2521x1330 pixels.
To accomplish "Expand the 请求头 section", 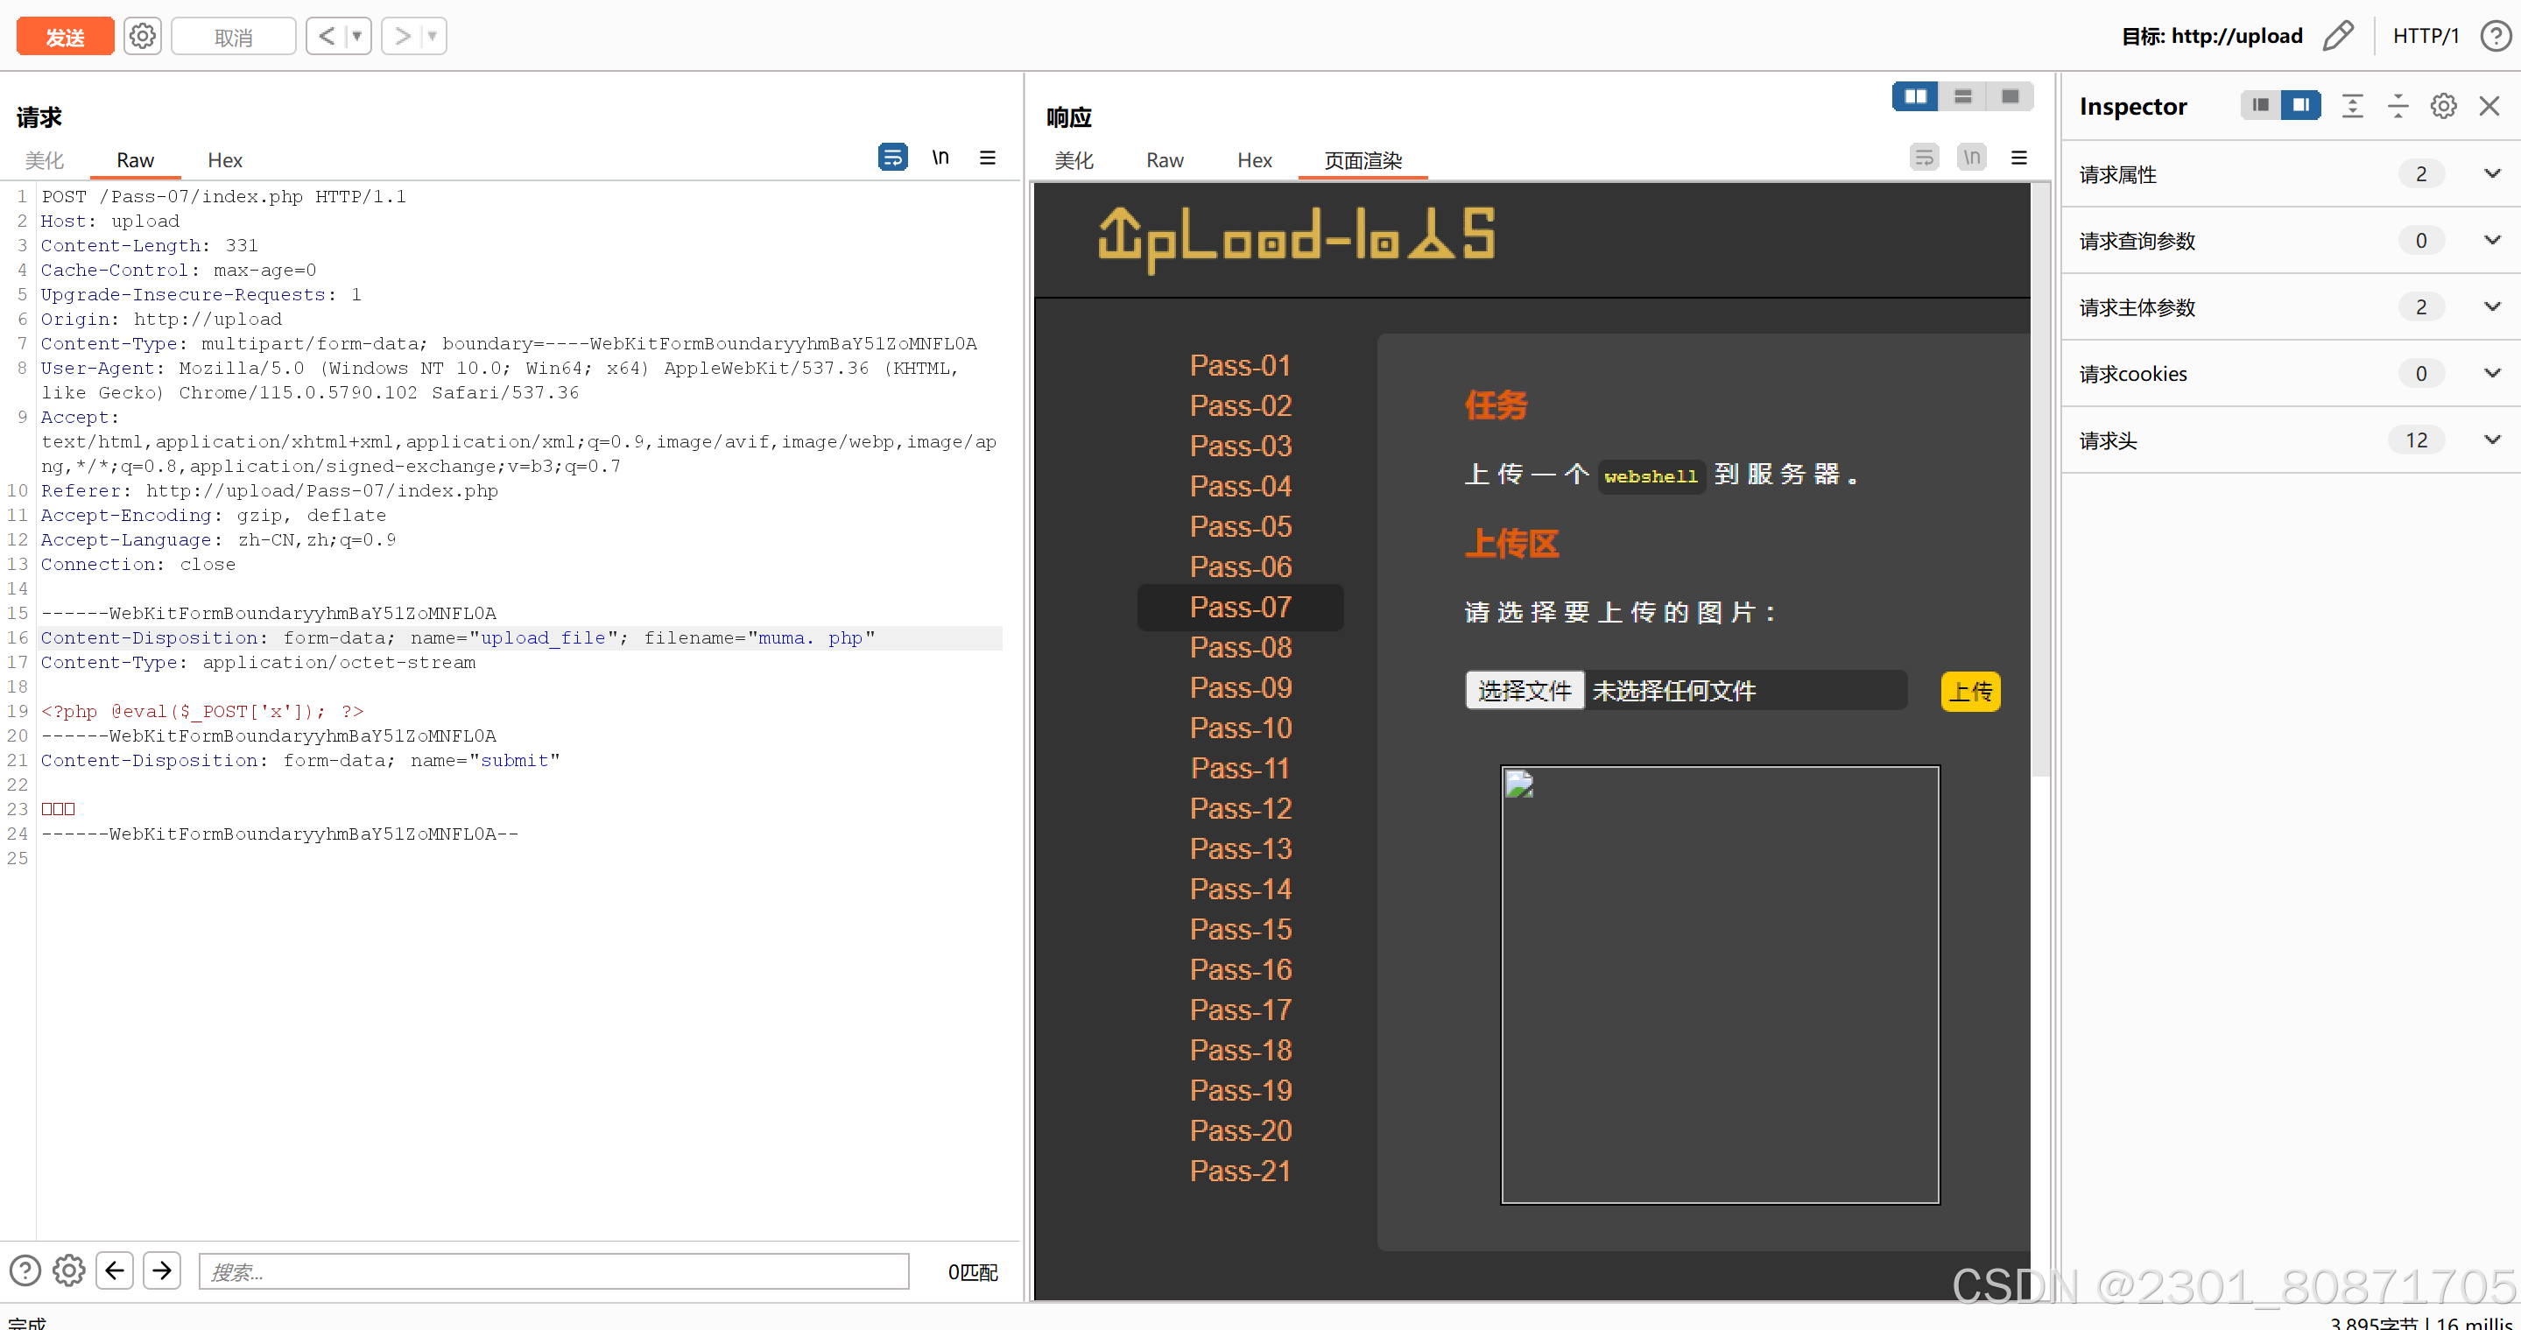I will coord(2491,440).
